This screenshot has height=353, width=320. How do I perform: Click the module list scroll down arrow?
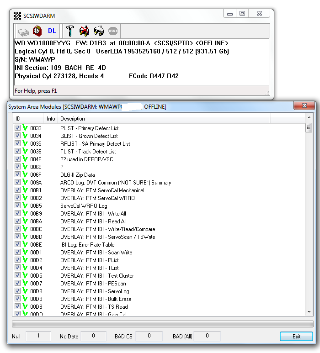[309, 312]
